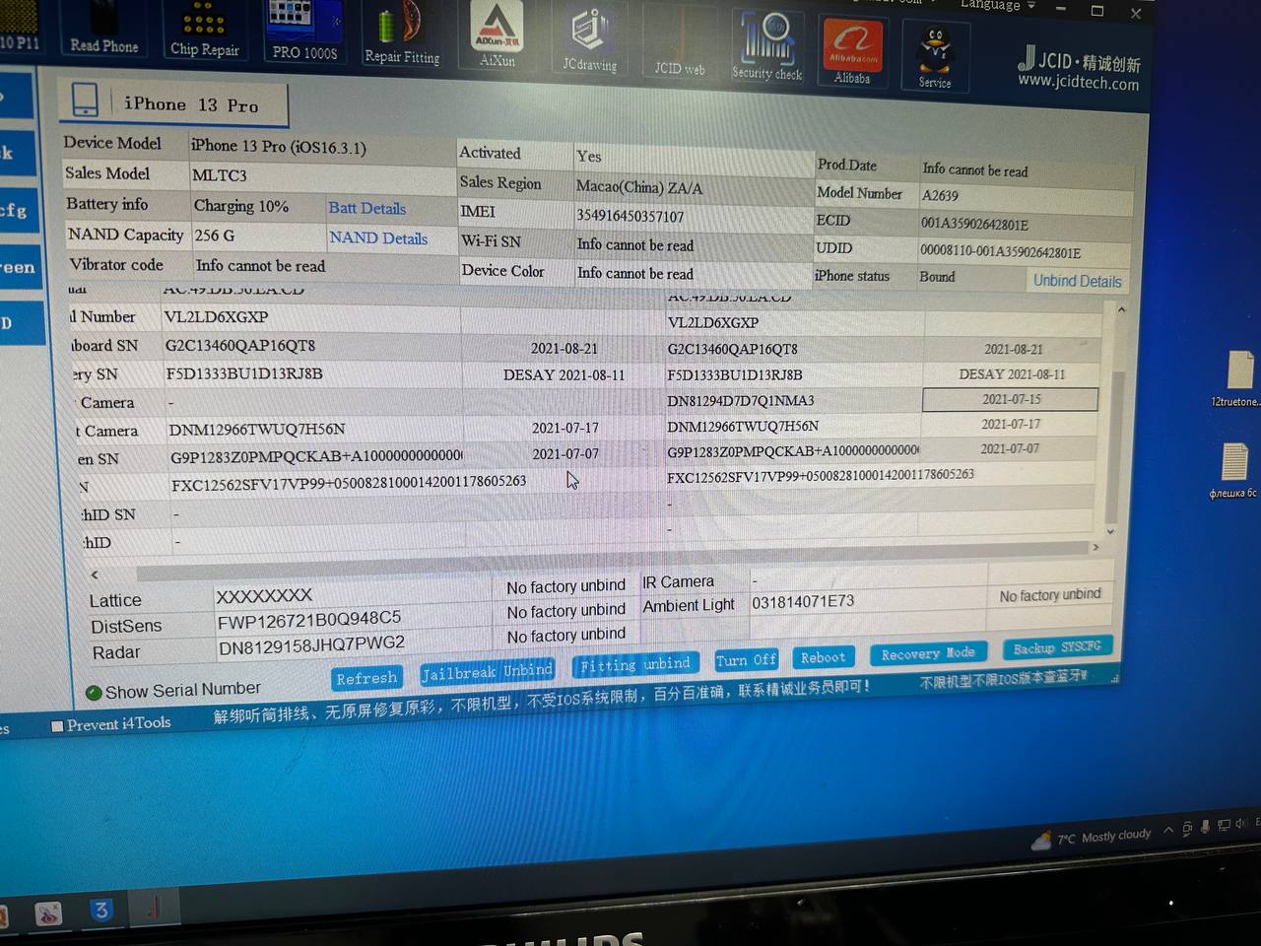Open the PRO 1000S tool
The image size is (1261, 946).
pyautogui.click(x=303, y=33)
